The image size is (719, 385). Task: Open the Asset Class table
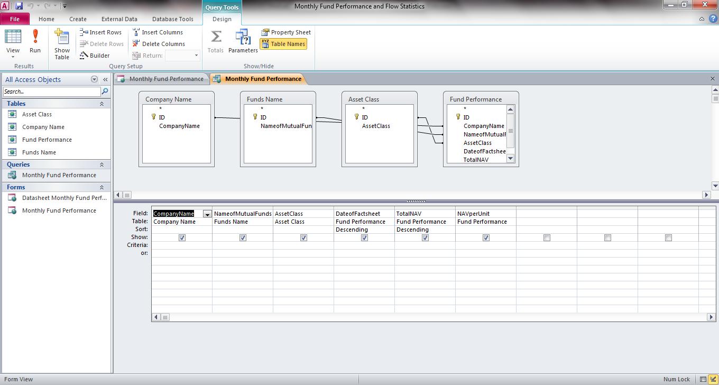click(36, 114)
